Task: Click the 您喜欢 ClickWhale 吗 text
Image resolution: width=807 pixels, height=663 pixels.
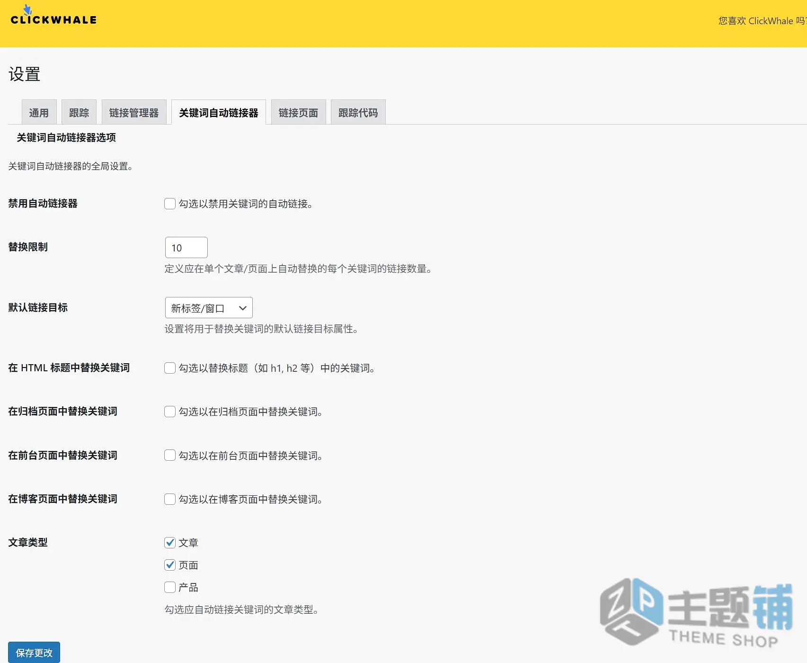Action: click(x=762, y=21)
